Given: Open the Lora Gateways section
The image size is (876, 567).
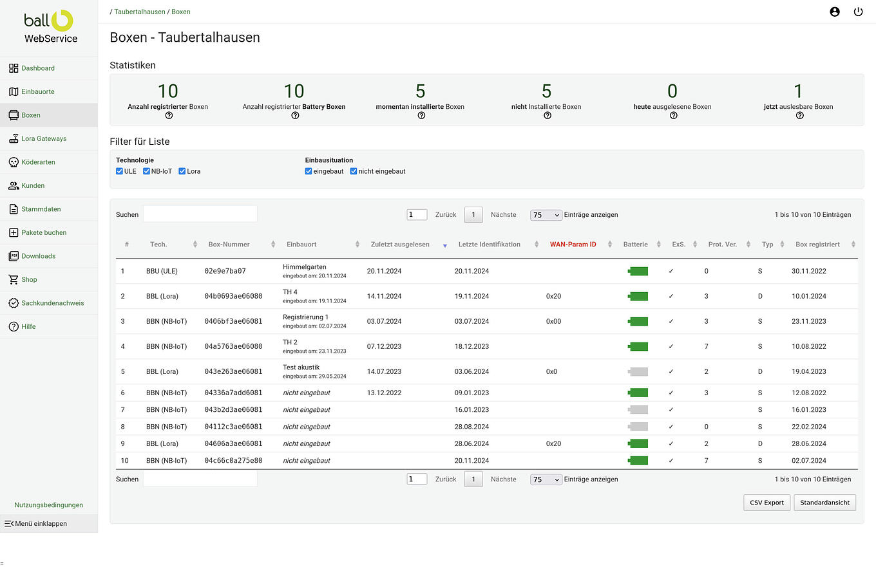Looking at the screenshot, I should point(44,138).
